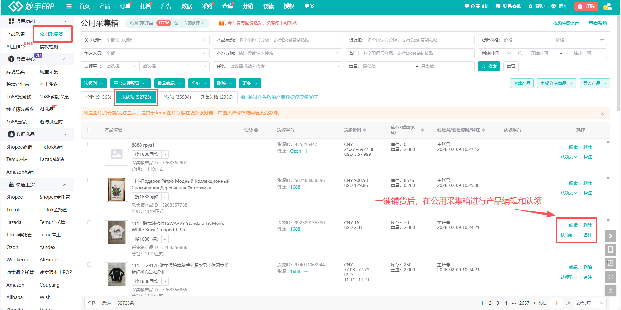Viewport: 621px width, 310px height.
Task: Expand the 批量编辑 dropdown button
Action: click(169, 83)
